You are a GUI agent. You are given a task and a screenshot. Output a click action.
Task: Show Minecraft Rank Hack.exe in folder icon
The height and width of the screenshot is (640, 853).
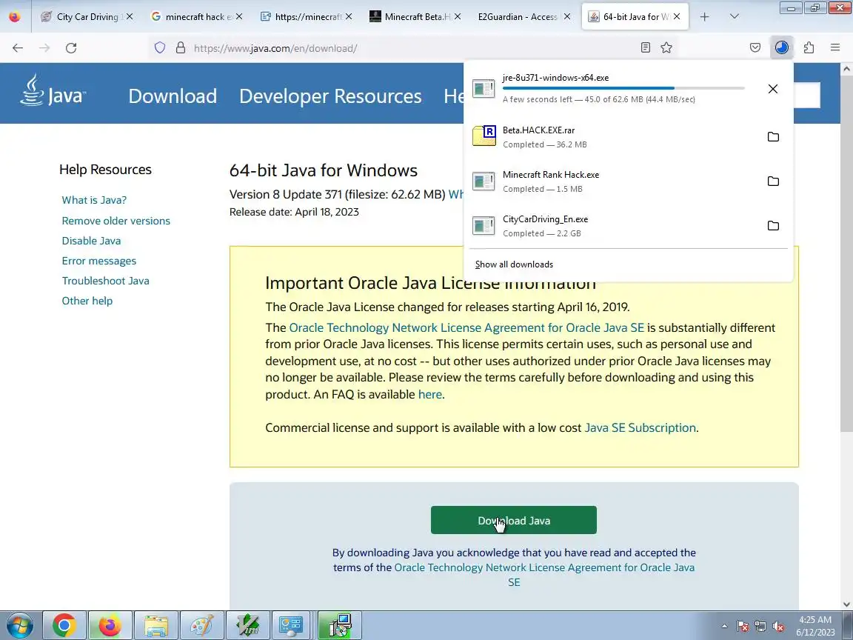pos(773,181)
